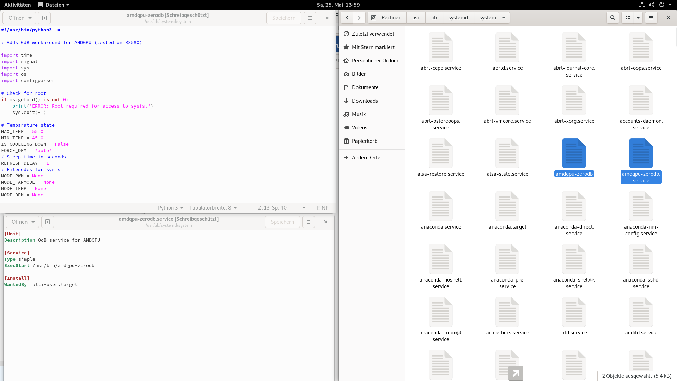Open hamburger menu in Files window
677x381 pixels.
651,18
